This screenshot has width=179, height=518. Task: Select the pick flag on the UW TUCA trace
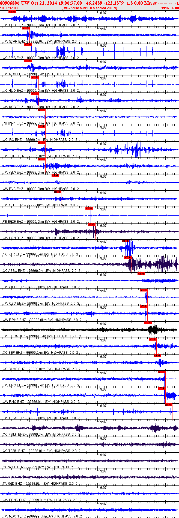pyautogui.click(x=148, y=323)
